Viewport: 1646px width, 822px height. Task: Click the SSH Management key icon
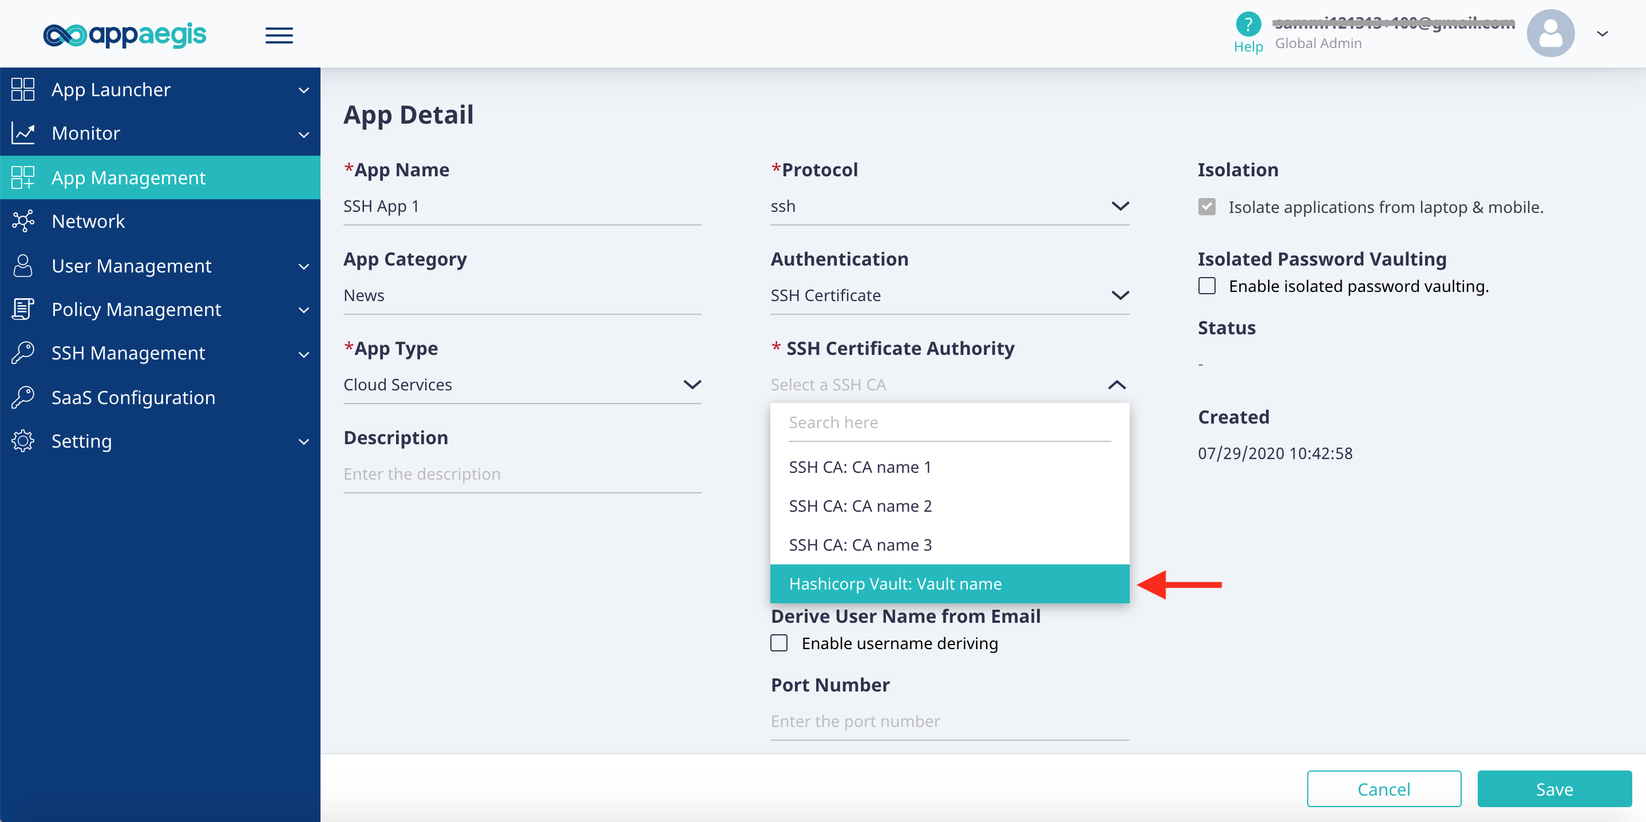23,353
